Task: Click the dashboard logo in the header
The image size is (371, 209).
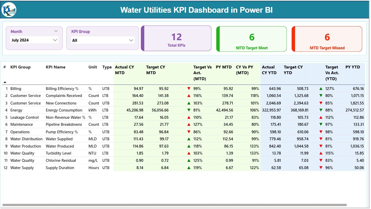Action: pos(9,10)
